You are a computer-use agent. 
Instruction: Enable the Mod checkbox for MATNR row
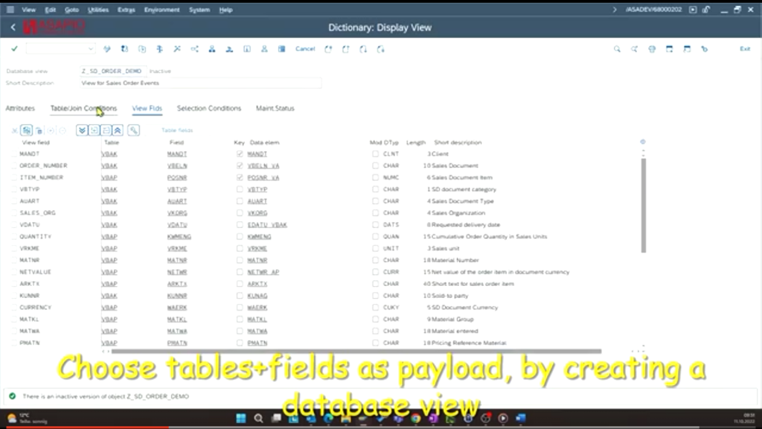click(375, 260)
